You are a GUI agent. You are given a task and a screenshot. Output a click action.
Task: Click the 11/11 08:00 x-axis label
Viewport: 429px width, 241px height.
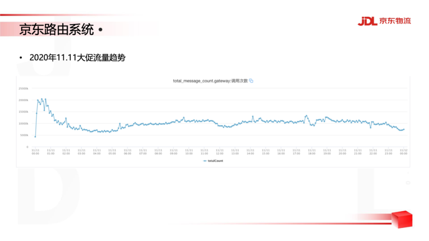pos(158,152)
